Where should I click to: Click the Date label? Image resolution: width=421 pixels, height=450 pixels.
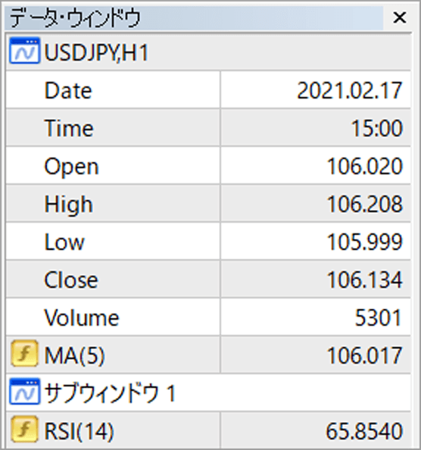pos(68,91)
